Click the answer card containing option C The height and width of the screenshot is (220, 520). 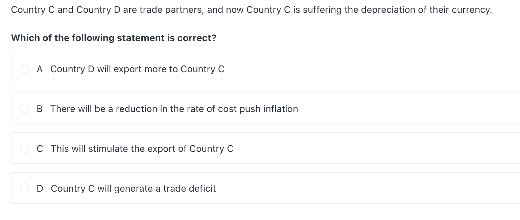point(237,148)
